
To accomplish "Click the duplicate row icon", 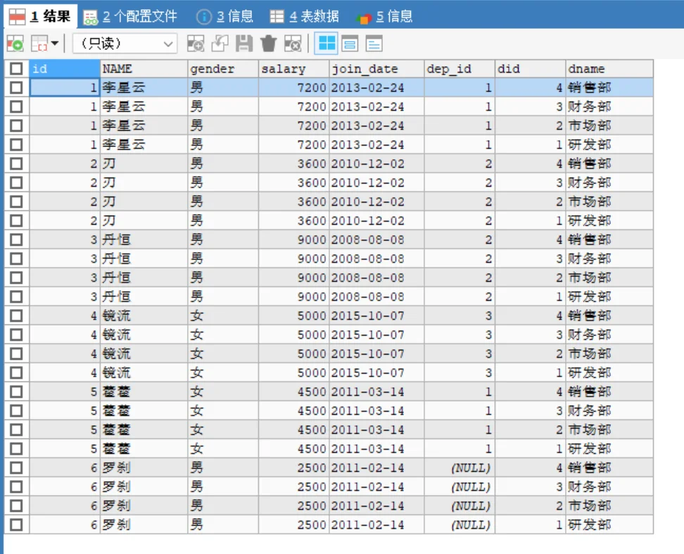I will (220, 44).
